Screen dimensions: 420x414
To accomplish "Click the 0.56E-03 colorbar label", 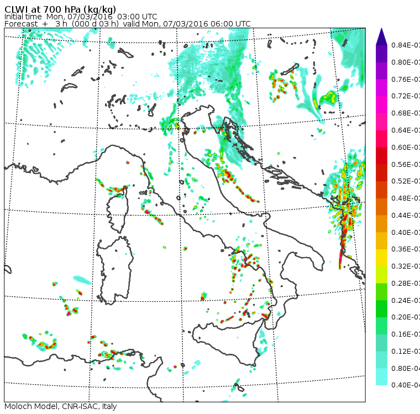I will click(406, 164).
